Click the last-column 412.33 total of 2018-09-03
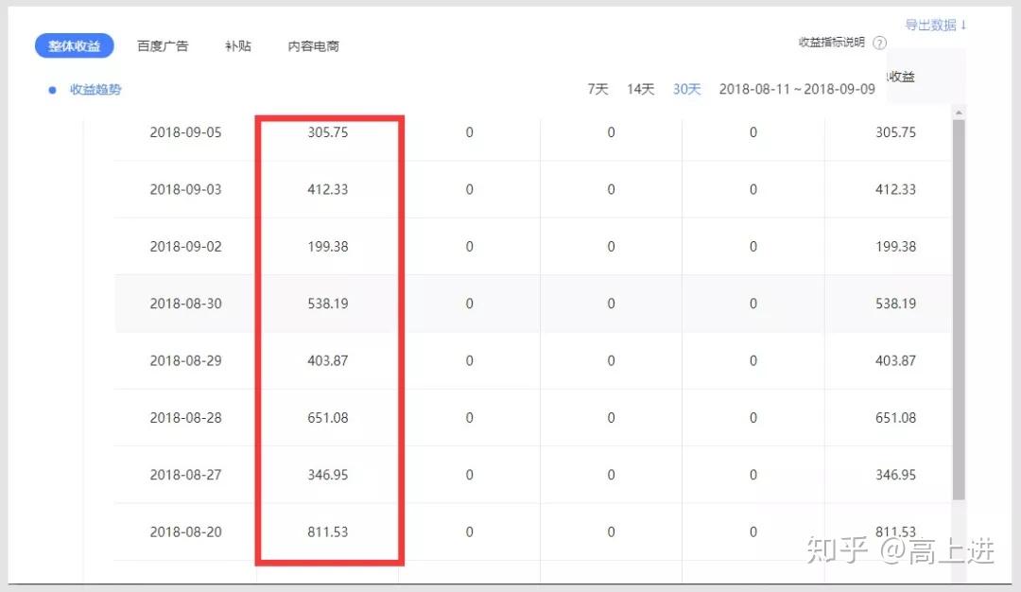This screenshot has height=592, width=1021. 895,189
